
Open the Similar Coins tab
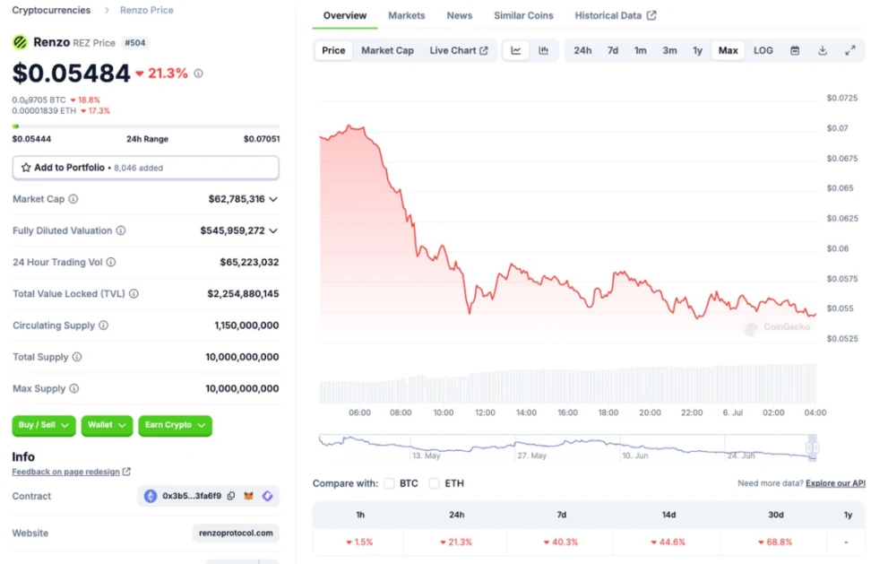point(523,16)
